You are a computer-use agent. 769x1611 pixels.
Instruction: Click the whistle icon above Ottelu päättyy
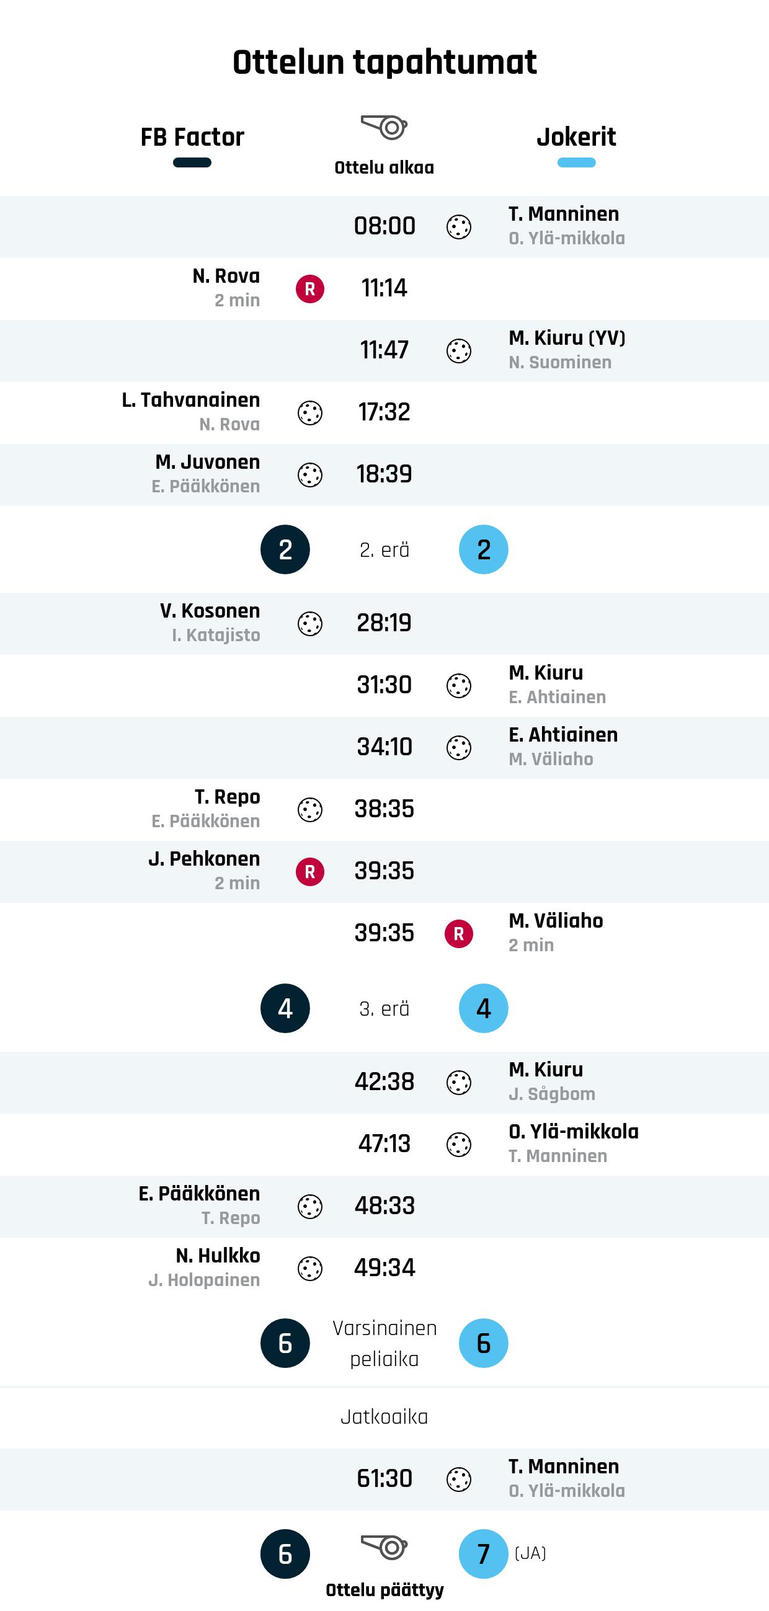(x=384, y=1547)
